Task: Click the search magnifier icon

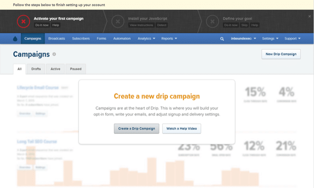Action: tap(222, 39)
